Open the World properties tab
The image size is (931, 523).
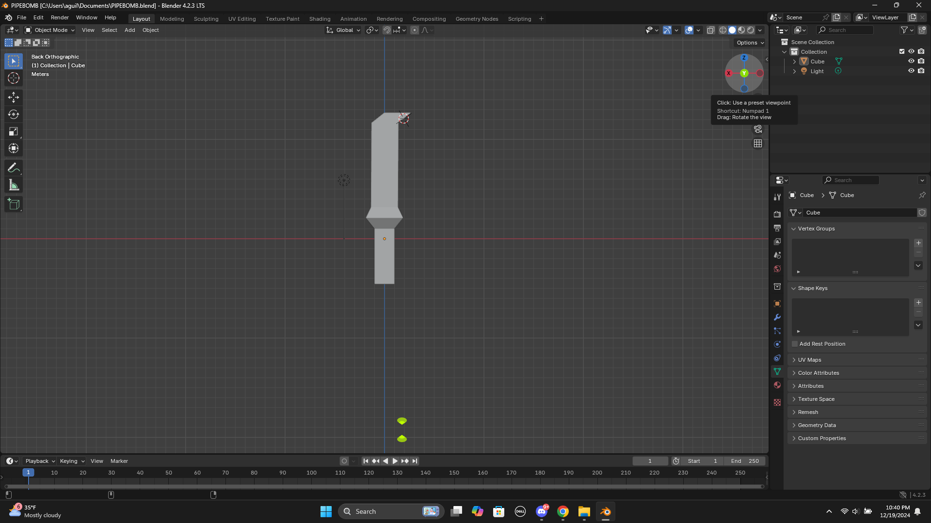point(777,268)
